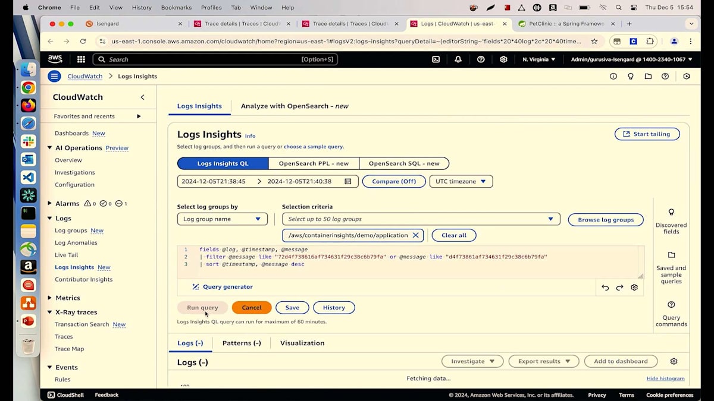Reload the page in Chrome
The width and height of the screenshot is (714, 401).
83,42
